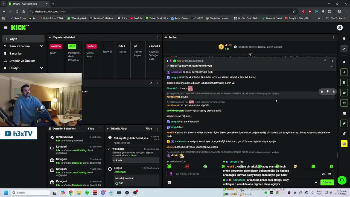The height and width of the screenshot is (197, 350).
Task: Delete the hovered chat message
Action: [x=334, y=92]
